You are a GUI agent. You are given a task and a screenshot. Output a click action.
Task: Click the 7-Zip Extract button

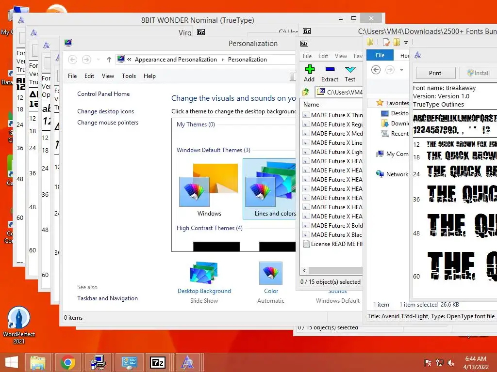[330, 74]
